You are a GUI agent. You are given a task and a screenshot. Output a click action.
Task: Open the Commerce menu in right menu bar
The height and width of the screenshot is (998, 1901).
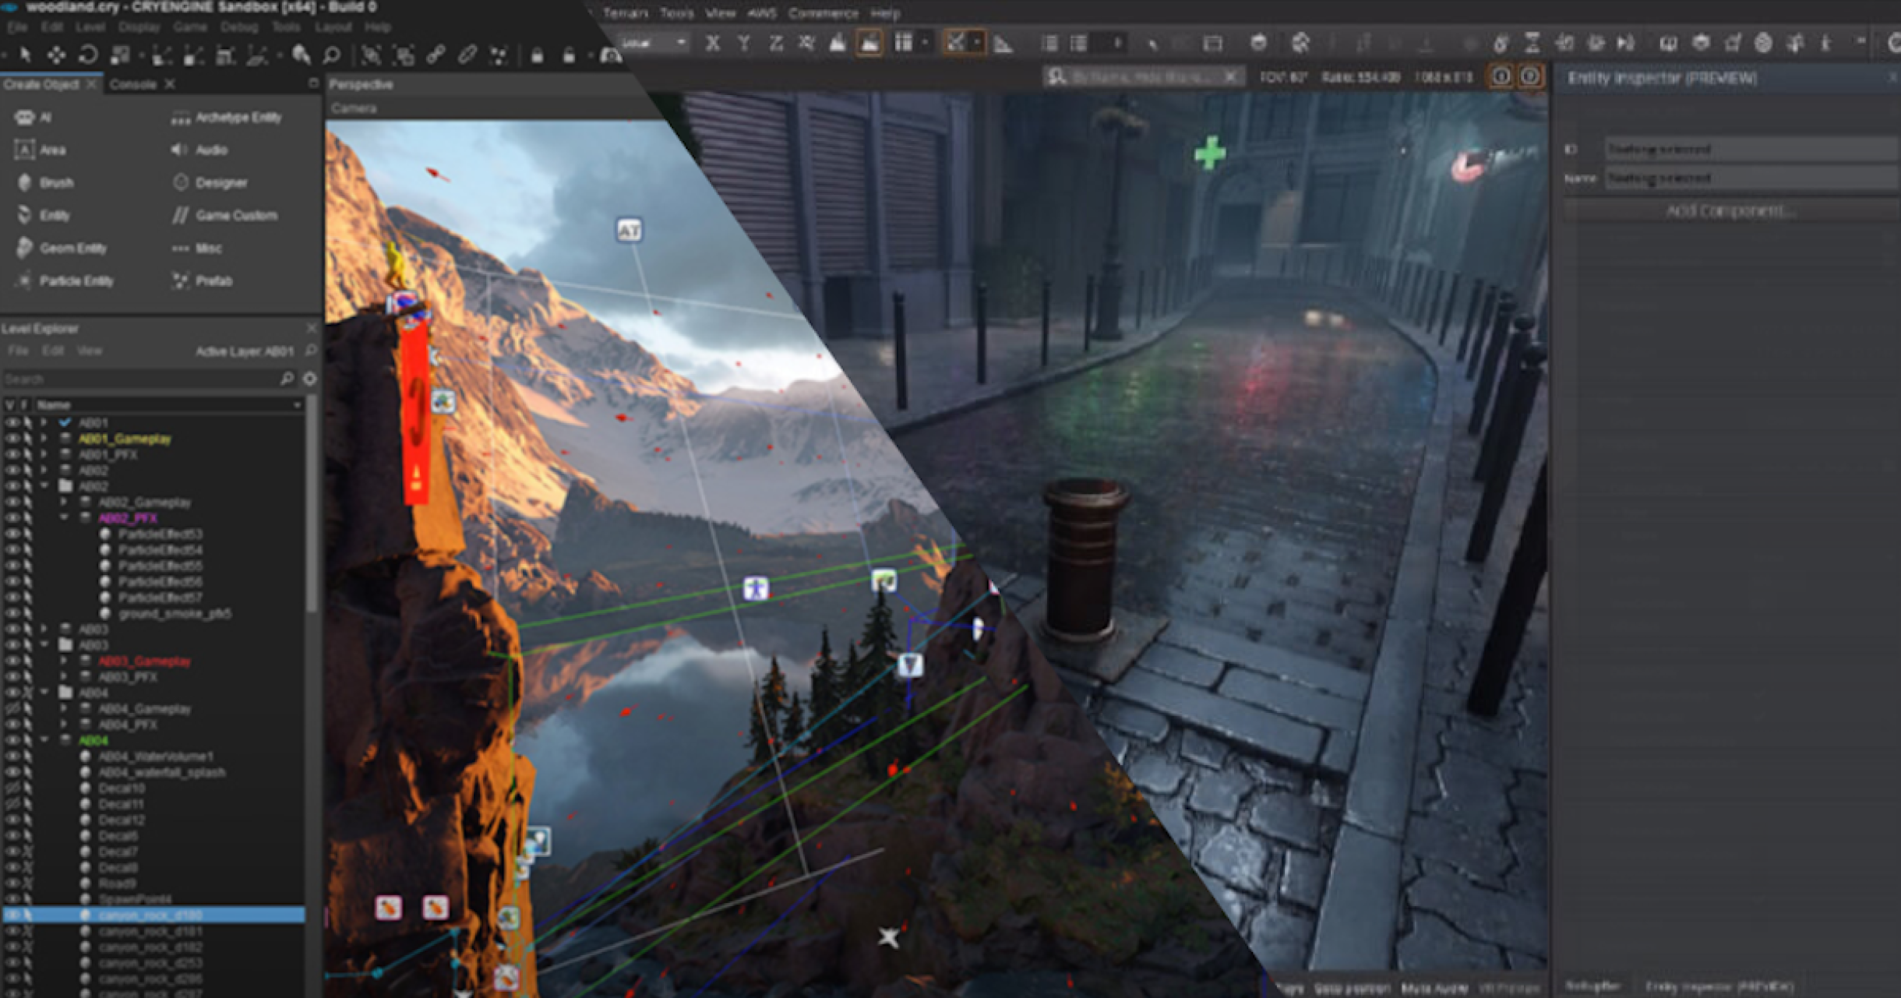click(823, 13)
